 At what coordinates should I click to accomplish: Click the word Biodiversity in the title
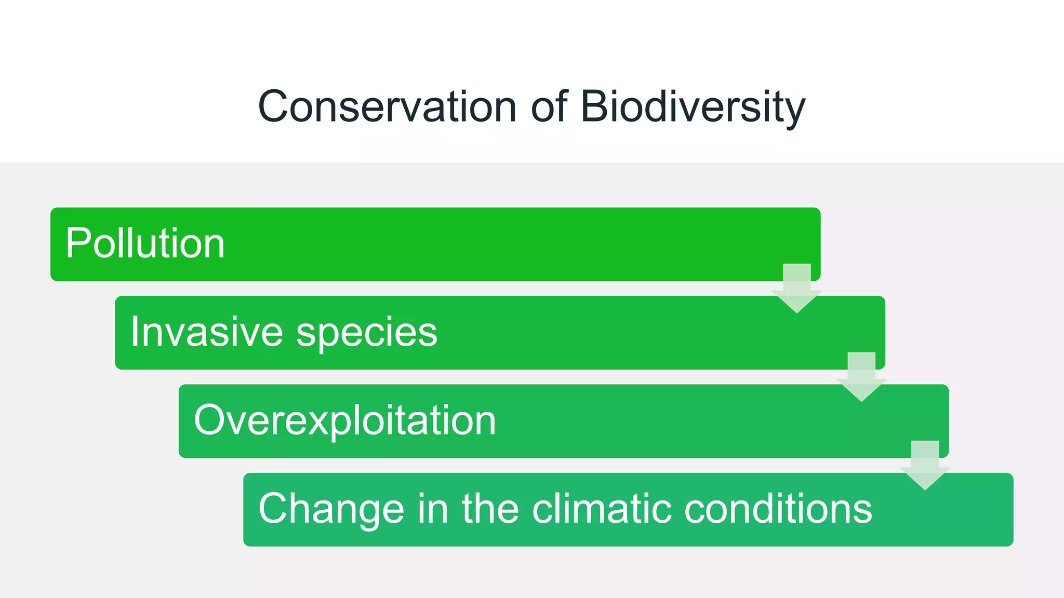pos(693,106)
